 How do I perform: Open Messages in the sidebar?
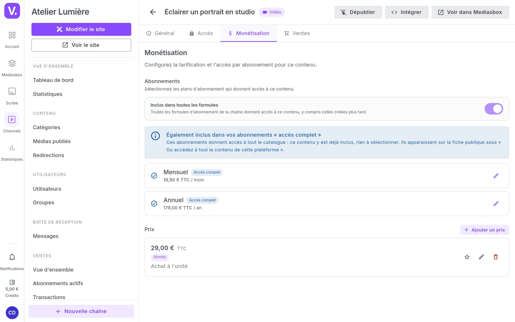(x=46, y=236)
